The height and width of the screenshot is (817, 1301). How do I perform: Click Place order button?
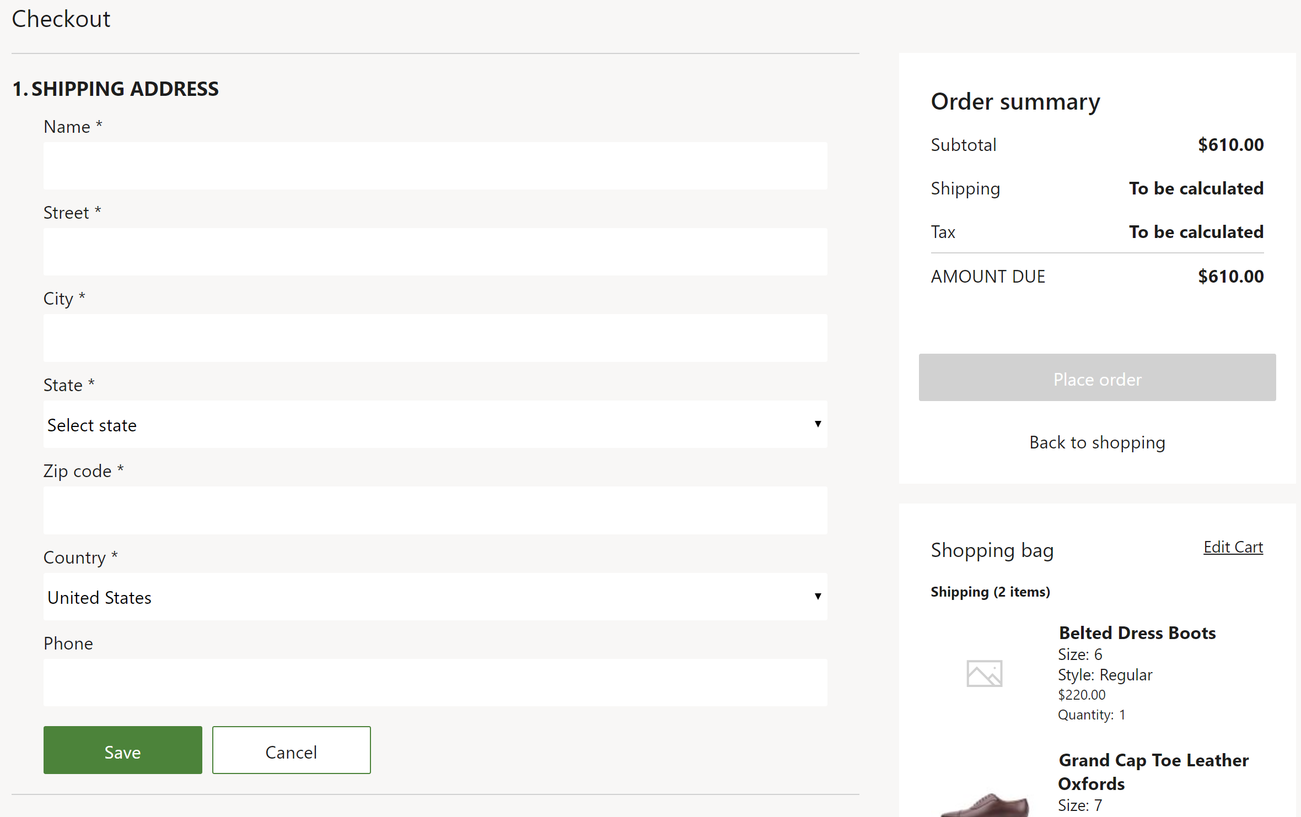click(1096, 377)
